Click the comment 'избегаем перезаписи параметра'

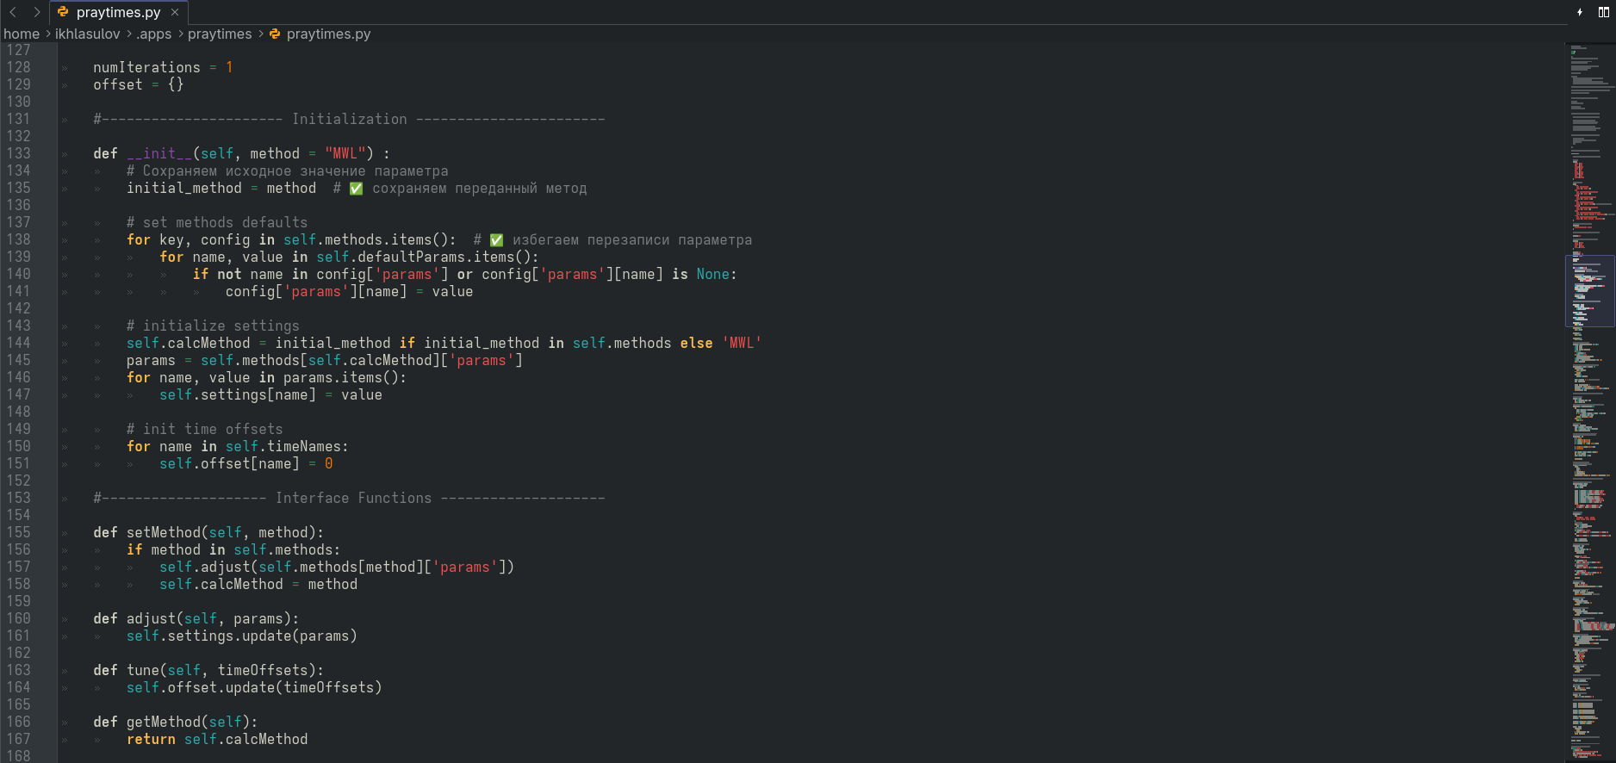632,239
